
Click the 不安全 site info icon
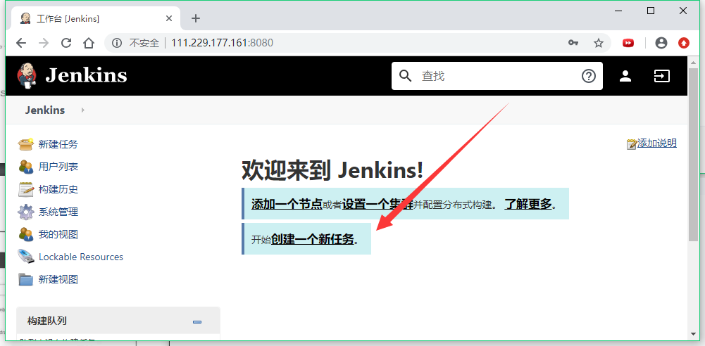click(117, 43)
